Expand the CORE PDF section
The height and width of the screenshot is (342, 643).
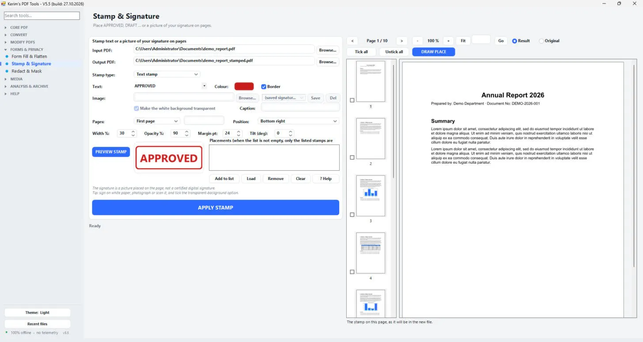pyautogui.click(x=19, y=27)
